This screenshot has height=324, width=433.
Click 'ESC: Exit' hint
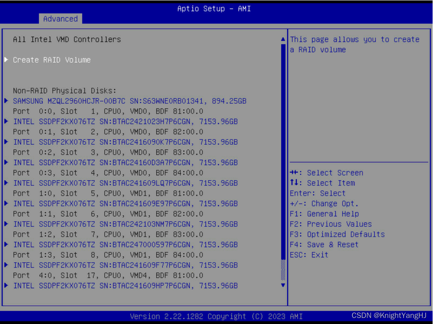click(309, 255)
